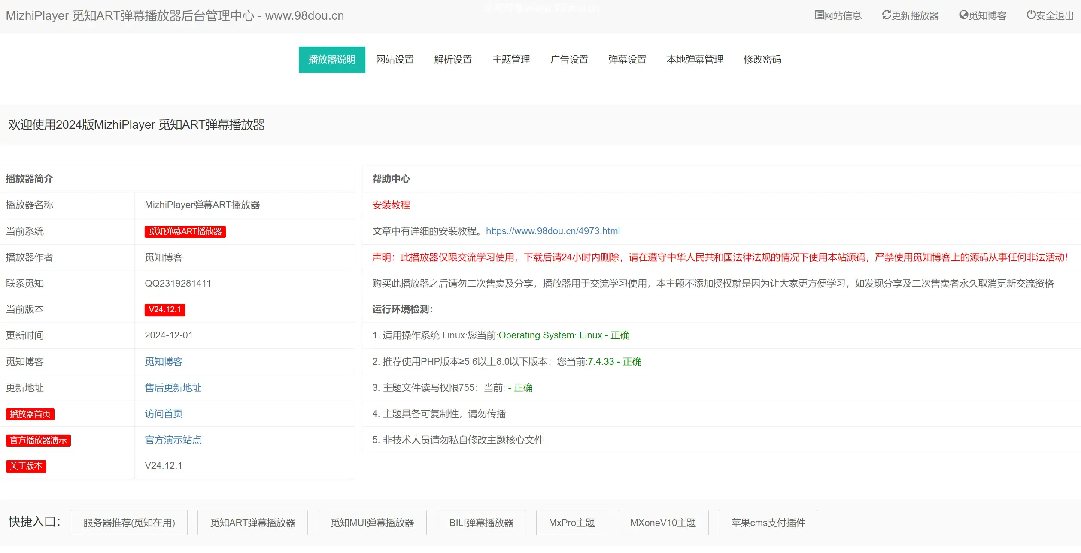
Task: Click the 帮助中心 panel heading
Action: 391,179
